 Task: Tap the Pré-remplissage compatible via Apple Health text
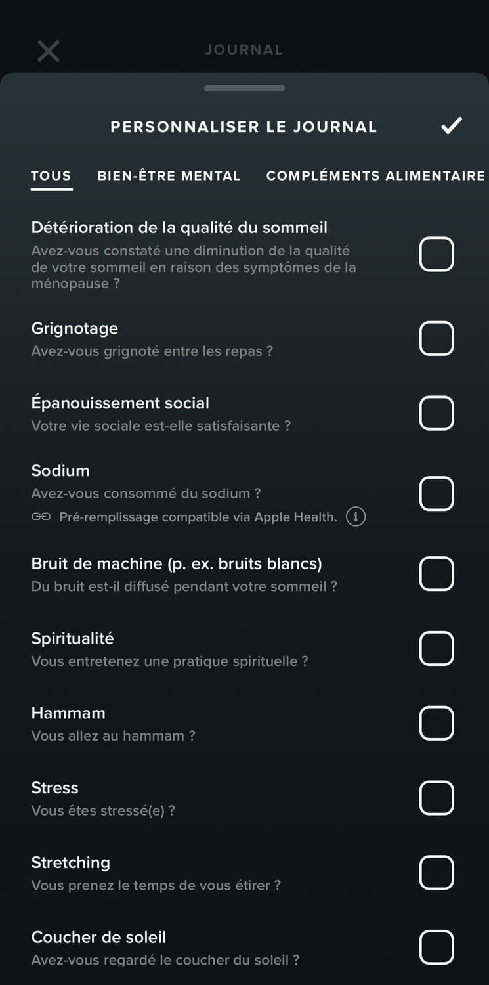point(198,517)
